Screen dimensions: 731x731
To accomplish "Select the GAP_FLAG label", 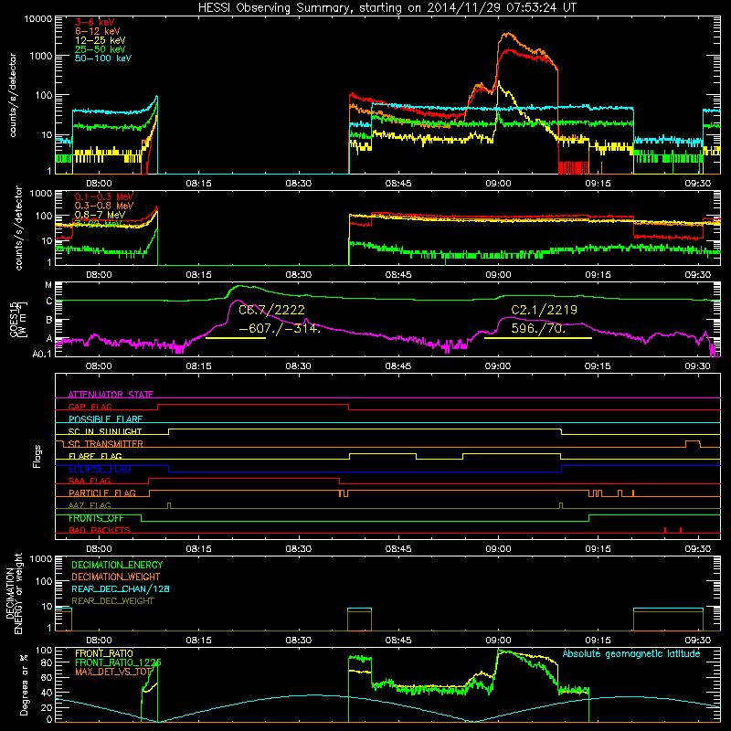I will pos(90,407).
